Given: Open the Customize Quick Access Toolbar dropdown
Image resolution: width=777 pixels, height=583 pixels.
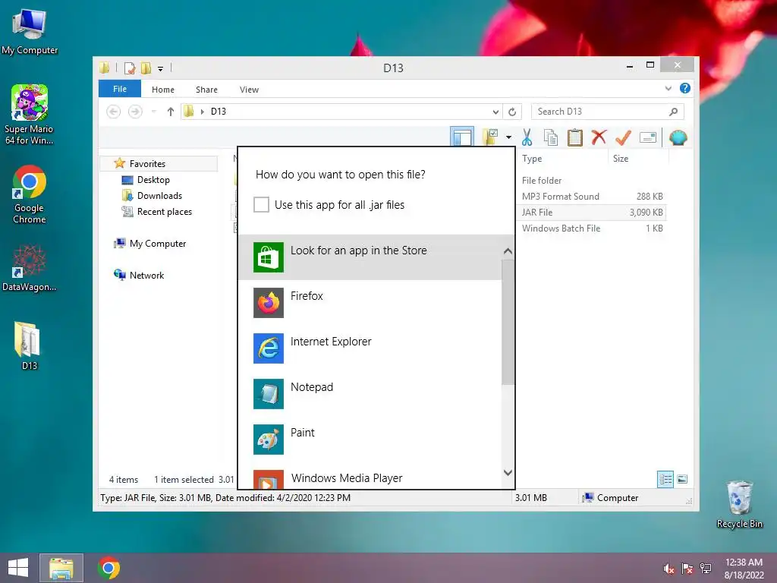Looking at the screenshot, I should click(x=161, y=68).
